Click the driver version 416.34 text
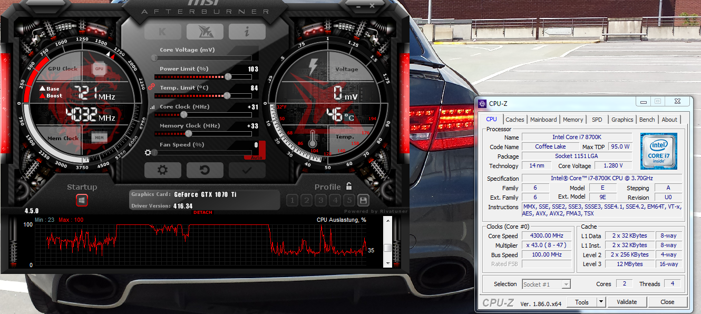This screenshot has width=701, height=314. click(x=183, y=206)
